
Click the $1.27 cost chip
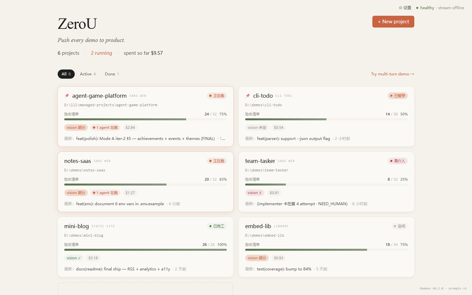pos(130,193)
